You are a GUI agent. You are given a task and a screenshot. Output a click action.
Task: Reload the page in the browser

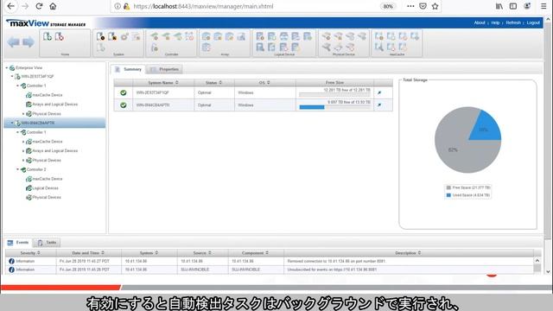(39, 6)
